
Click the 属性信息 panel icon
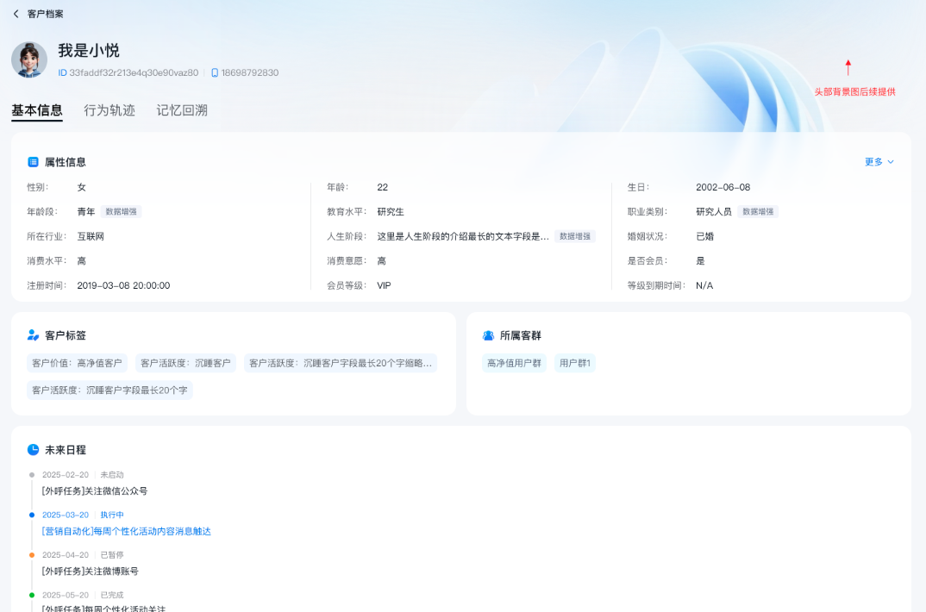[31, 161]
